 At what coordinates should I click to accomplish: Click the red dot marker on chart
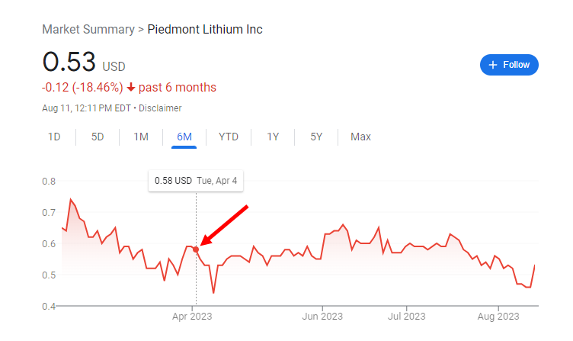tap(196, 249)
